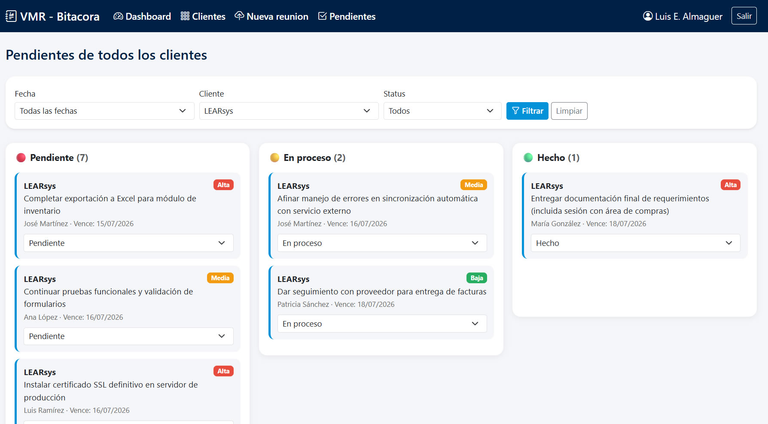Open the user name Luis E. Almaguer

pyautogui.click(x=689, y=16)
